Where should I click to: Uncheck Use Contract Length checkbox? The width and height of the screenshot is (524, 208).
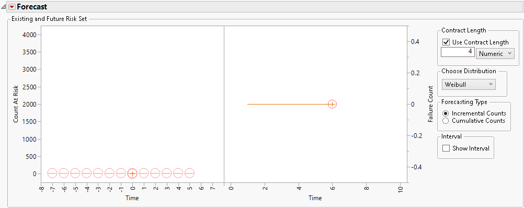coord(446,42)
